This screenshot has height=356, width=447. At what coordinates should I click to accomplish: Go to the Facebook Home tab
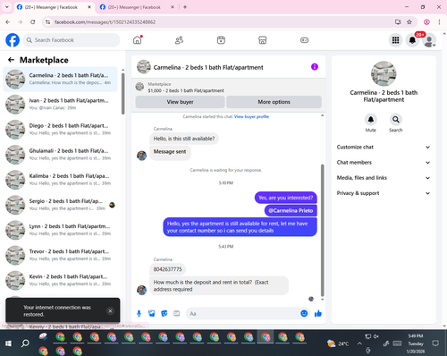tap(138, 40)
